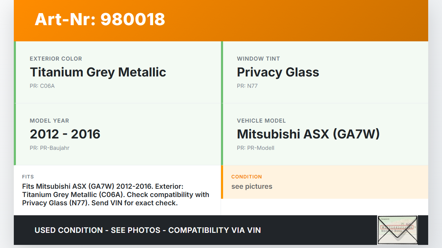Click the PR: N77 tint code
The height and width of the screenshot is (248, 442).
click(x=247, y=86)
